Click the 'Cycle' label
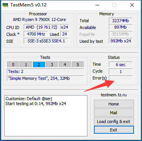The width and height of the screenshot is (142, 141). point(97,71)
